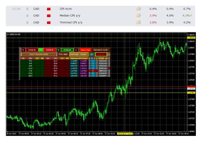202x142 pixels.
Task: Click the PAIRS column header
Action: [x=101, y=58]
